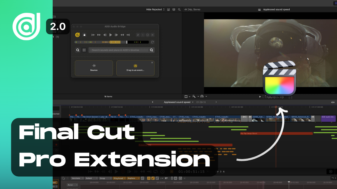Select the CTHD_noaudio clip at 01:00:30:00
Viewport: 337px width, 189px height.
203,119
